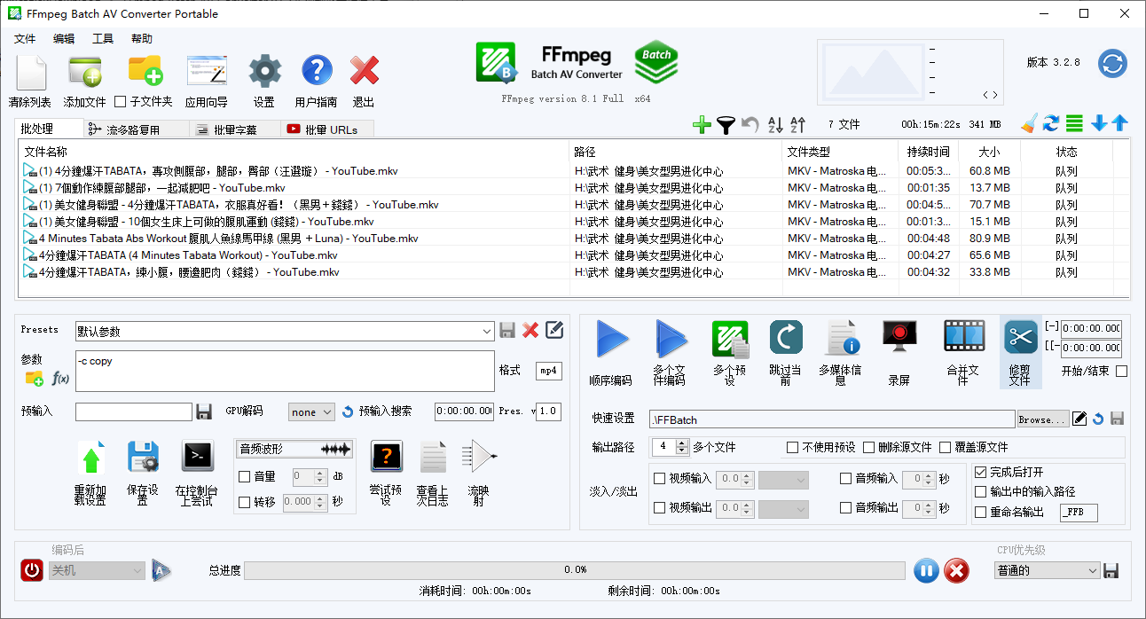Toggle the 子文件夹 subfolder checkbox
This screenshot has height=619, width=1146.
tap(121, 102)
